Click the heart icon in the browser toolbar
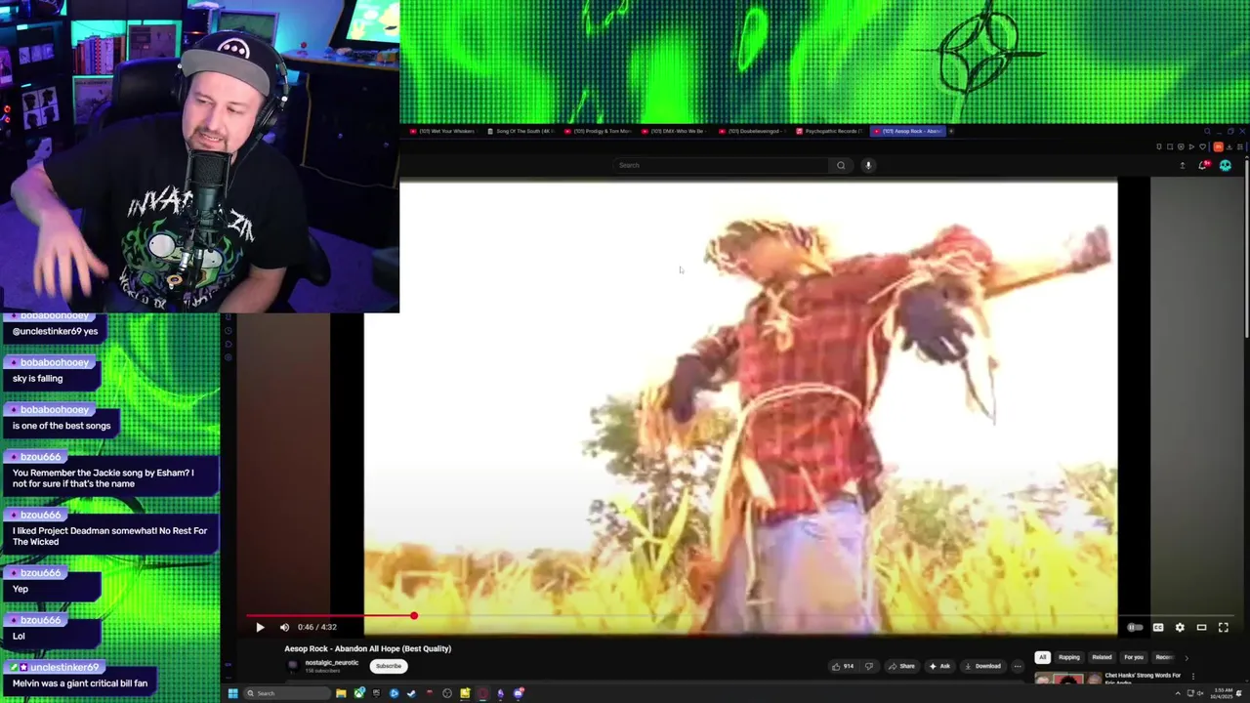This screenshot has height=703, width=1250. tap(1202, 146)
